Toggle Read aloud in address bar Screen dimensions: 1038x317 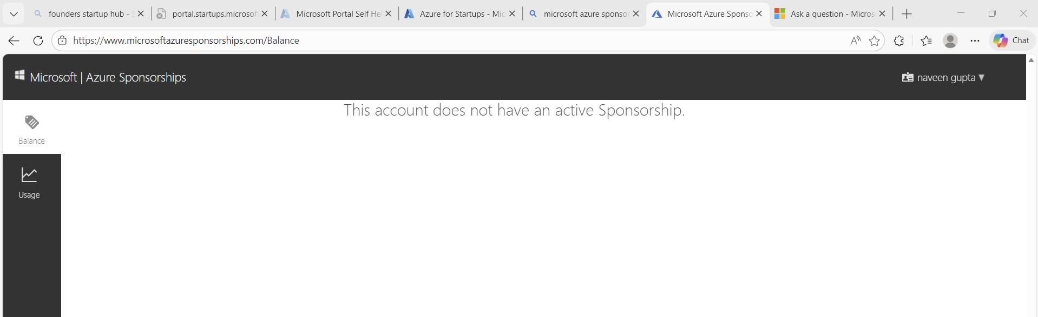[856, 41]
